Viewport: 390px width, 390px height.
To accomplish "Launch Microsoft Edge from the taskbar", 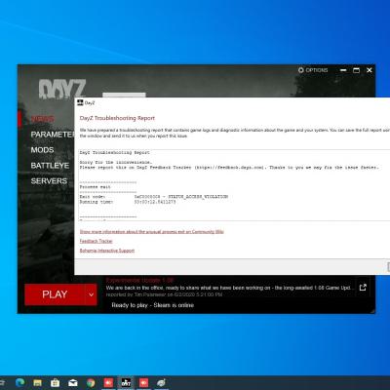I will pyautogui.click(x=20, y=382).
